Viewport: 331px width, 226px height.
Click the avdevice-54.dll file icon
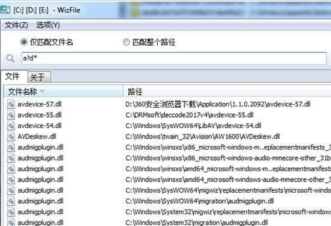coord(10,126)
